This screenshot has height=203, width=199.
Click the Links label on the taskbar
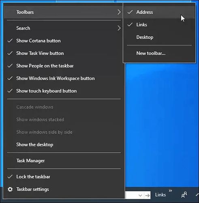[x=160, y=195]
